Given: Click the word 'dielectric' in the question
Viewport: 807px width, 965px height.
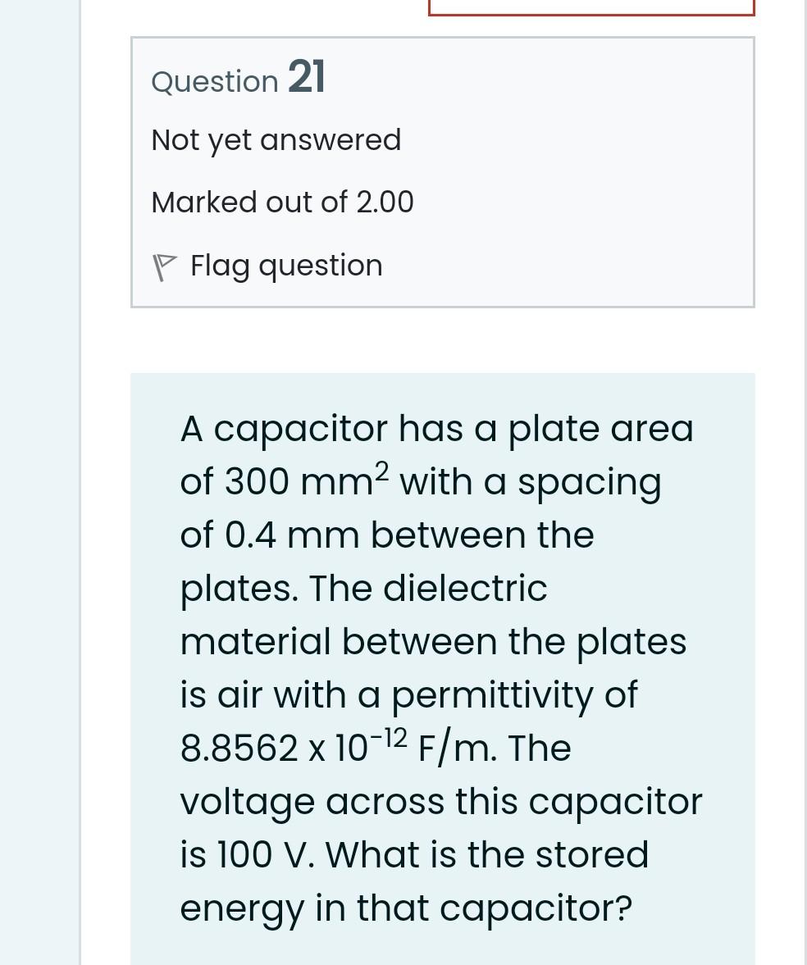Looking at the screenshot, I should 465,588.
